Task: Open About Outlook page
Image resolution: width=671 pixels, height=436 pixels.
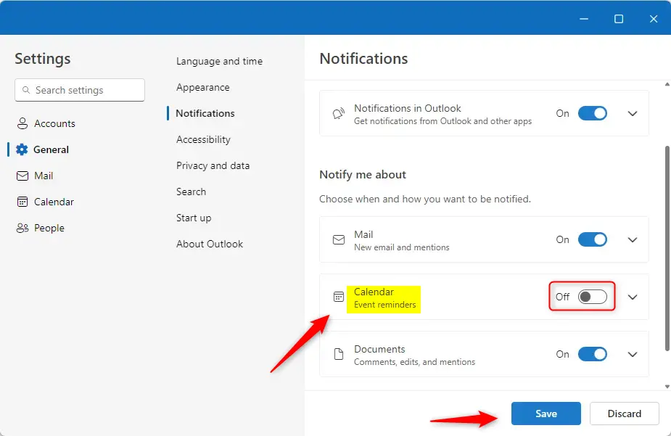Action: pyautogui.click(x=209, y=244)
